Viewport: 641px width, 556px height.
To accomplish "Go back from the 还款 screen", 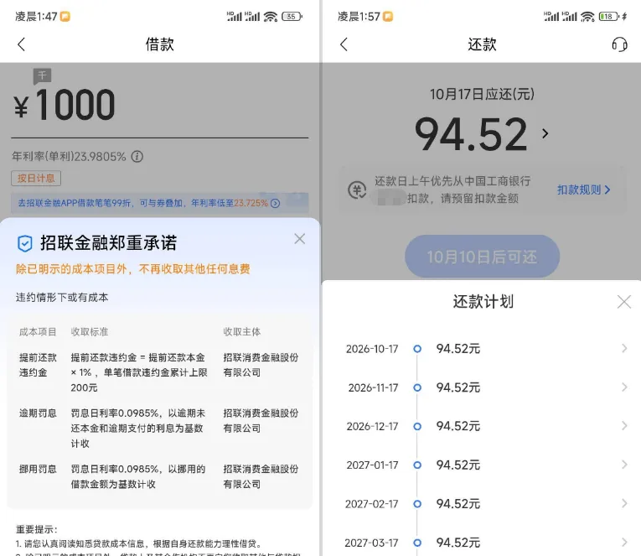I will 344,44.
